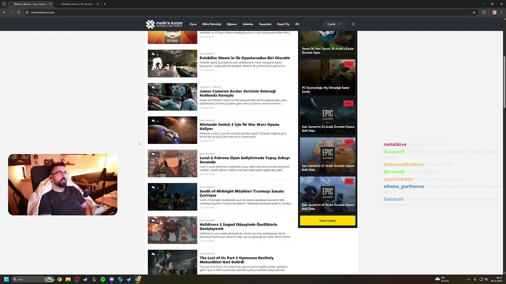Click the Painkiller article thumbnail
506x284 pixels.
pos(172,64)
